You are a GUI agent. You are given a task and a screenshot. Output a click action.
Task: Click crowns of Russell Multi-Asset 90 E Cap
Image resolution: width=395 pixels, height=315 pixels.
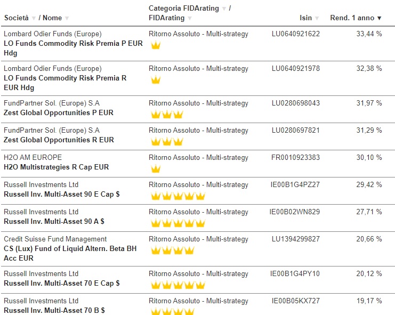tap(178, 196)
